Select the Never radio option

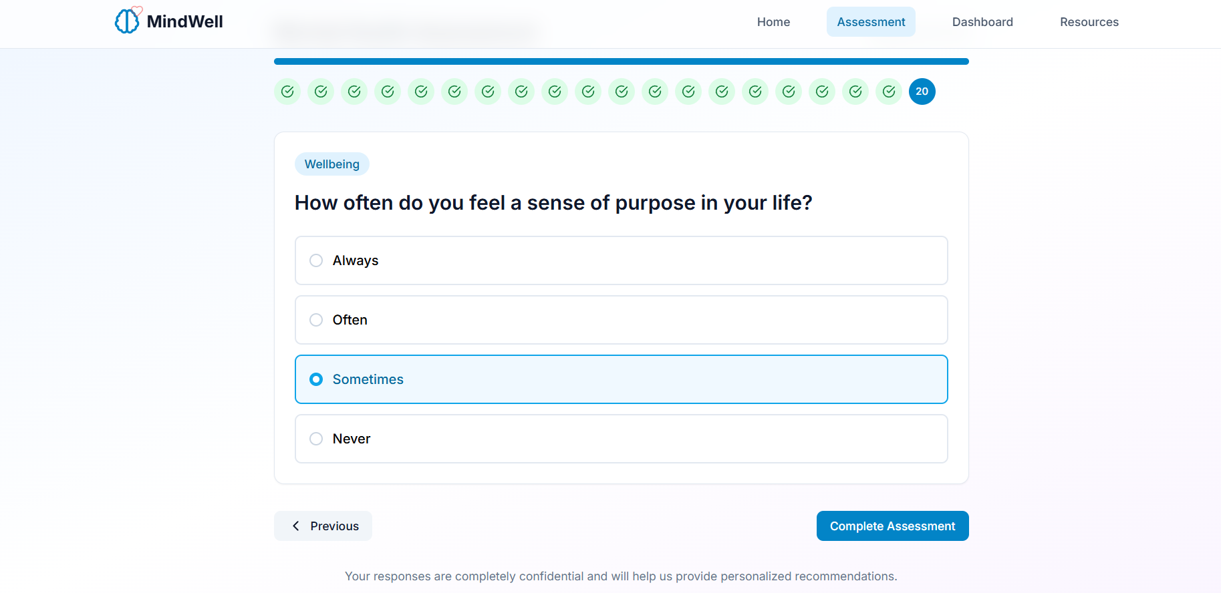click(316, 439)
